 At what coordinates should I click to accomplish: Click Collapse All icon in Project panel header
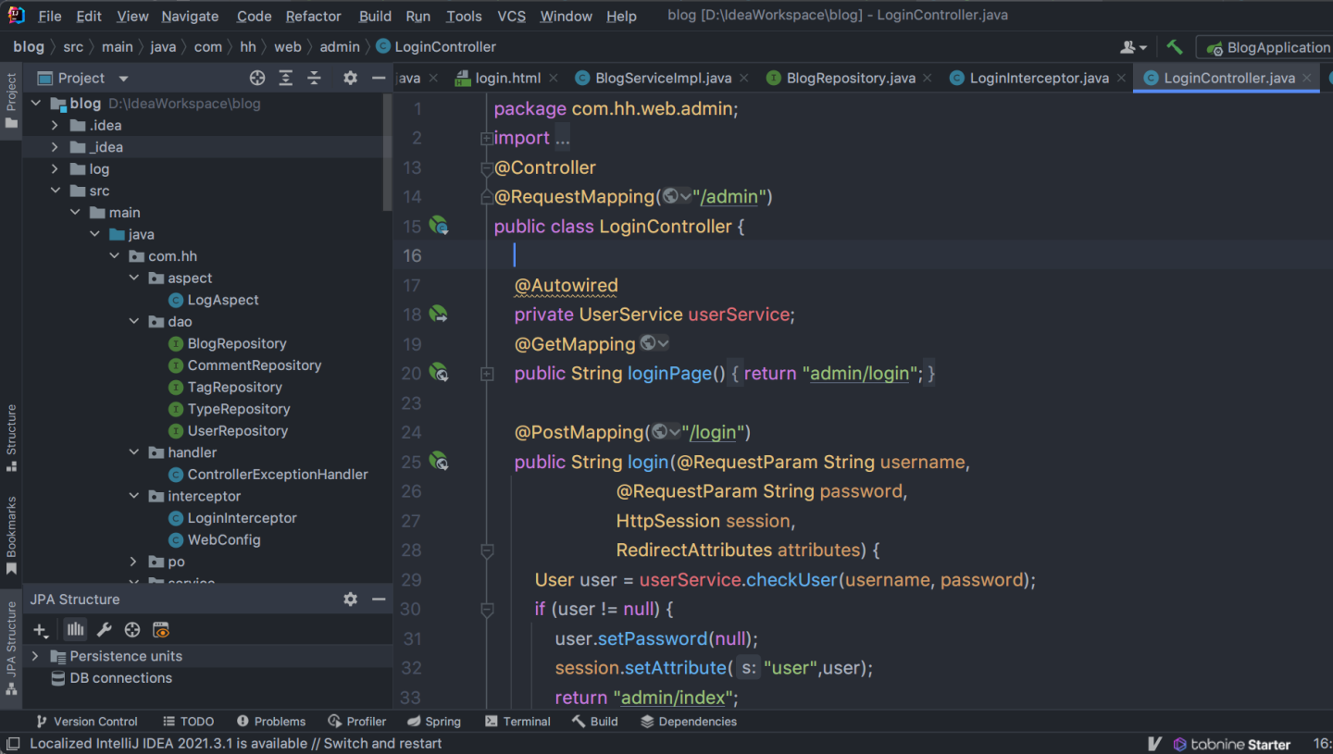(315, 79)
